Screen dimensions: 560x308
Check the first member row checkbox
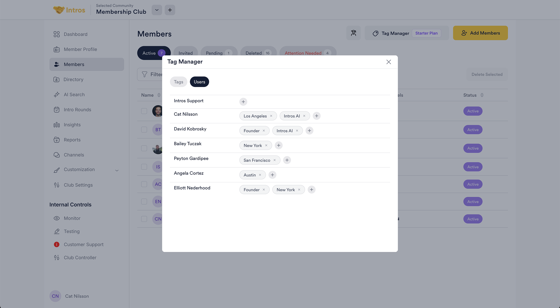tap(144, 111)
